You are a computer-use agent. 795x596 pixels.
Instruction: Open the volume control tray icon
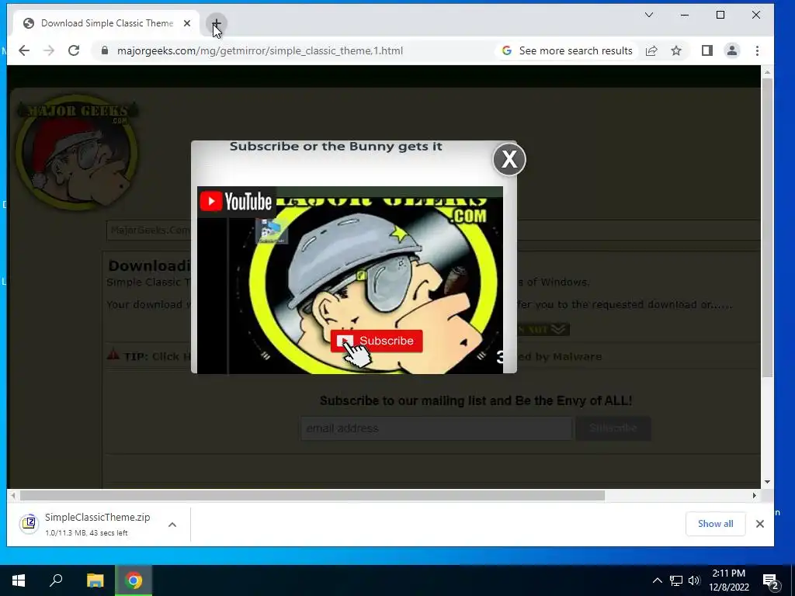coord(694,580)
